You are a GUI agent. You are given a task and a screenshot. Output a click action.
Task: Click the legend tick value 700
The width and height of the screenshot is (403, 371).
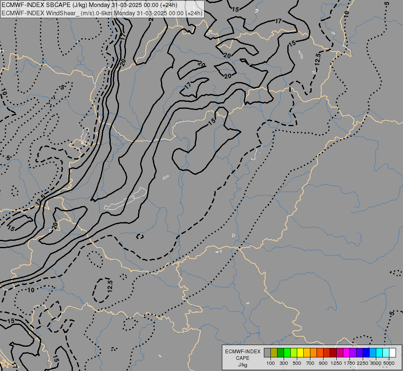click(x=310, y=363)
